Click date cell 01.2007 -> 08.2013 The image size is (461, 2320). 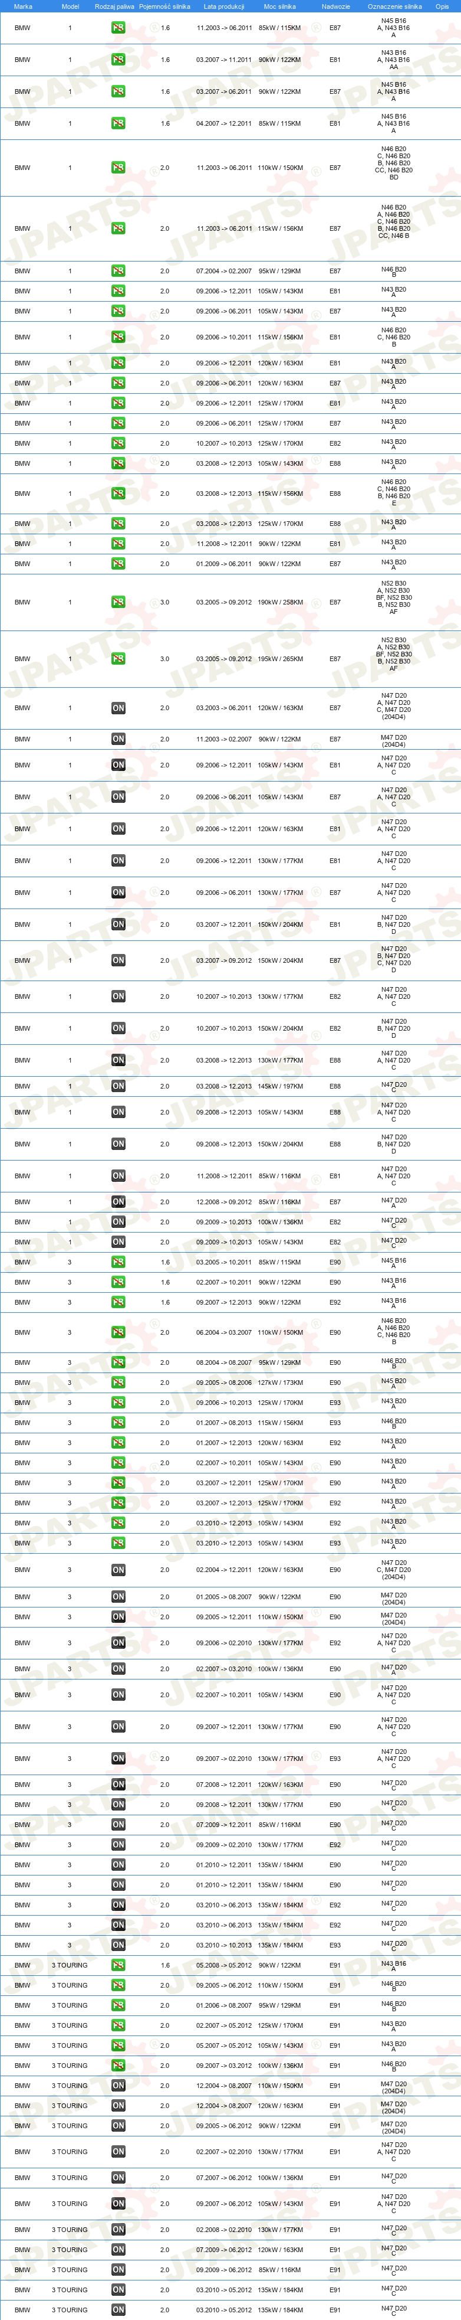(x=224, y=1423)
